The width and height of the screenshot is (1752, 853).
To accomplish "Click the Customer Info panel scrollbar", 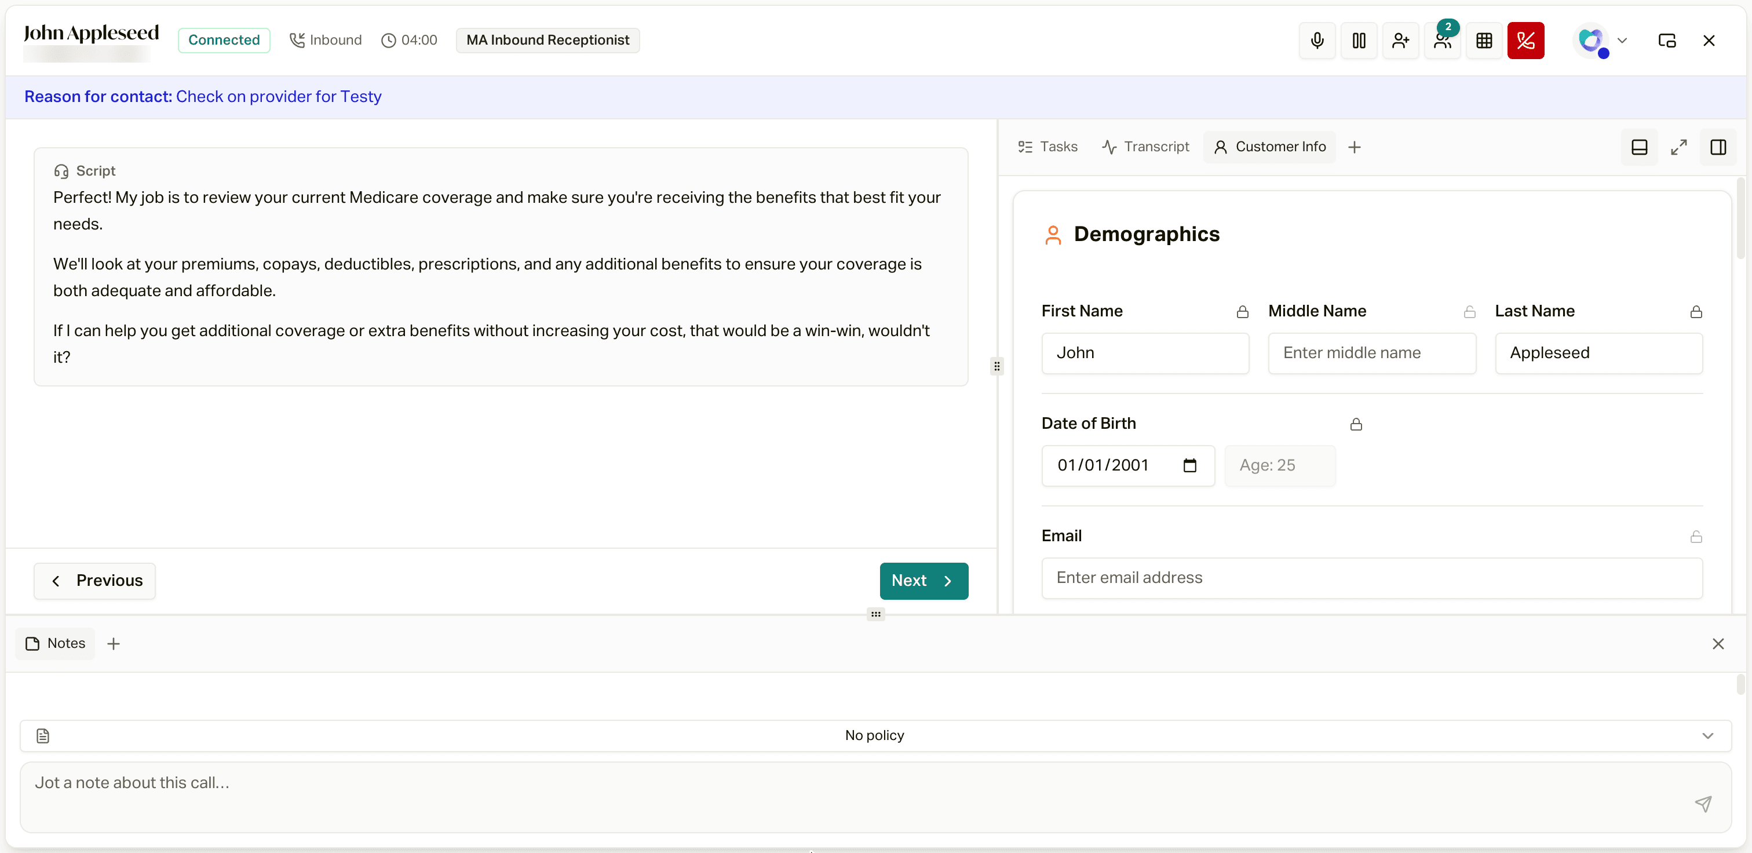I will pyautogui.click(x=1740, y=219).
